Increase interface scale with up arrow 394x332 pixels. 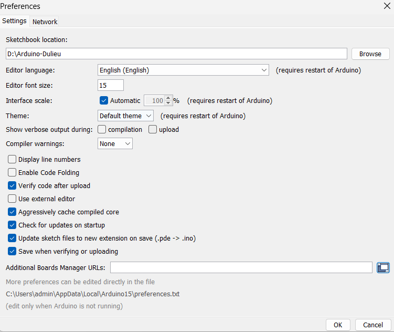pos(168,98)
